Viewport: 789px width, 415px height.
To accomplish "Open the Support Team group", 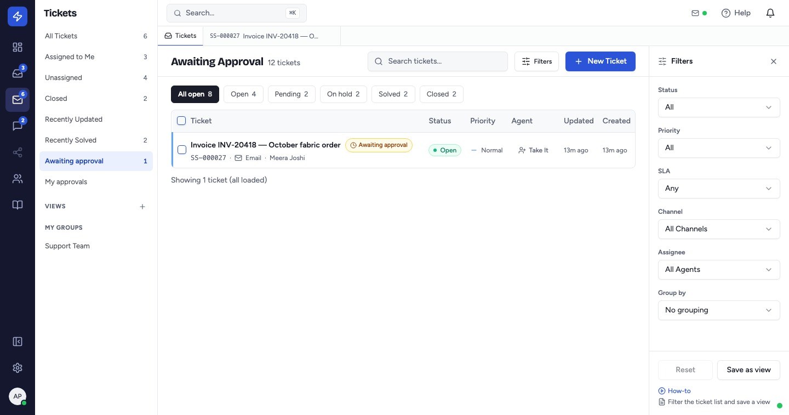I will (x=96, y=246).
